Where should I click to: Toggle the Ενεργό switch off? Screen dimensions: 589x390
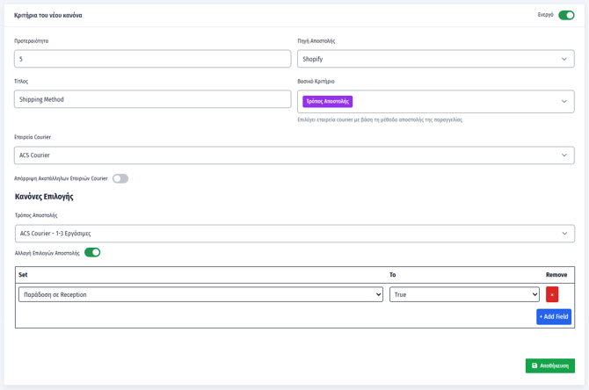point(566,15)
